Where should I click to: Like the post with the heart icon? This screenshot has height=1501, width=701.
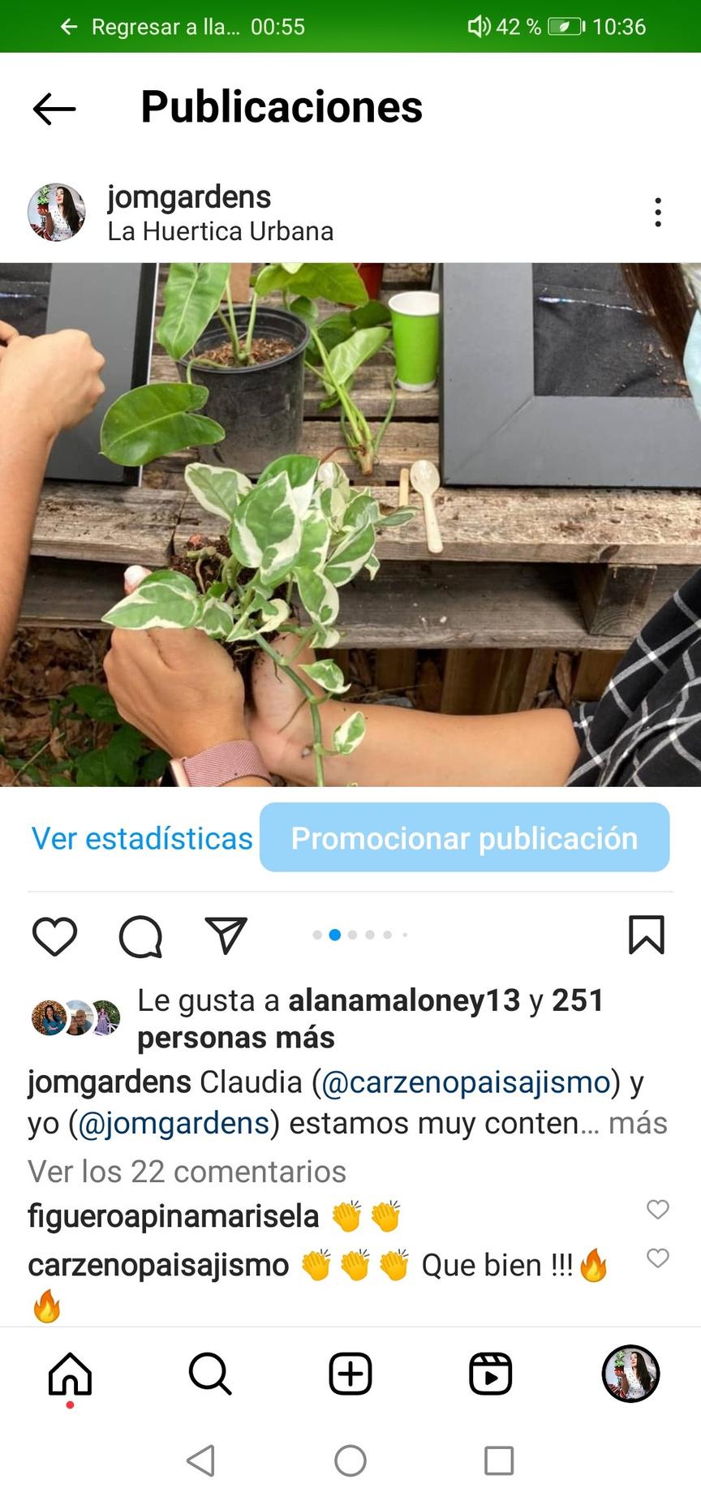pos(54,936)
